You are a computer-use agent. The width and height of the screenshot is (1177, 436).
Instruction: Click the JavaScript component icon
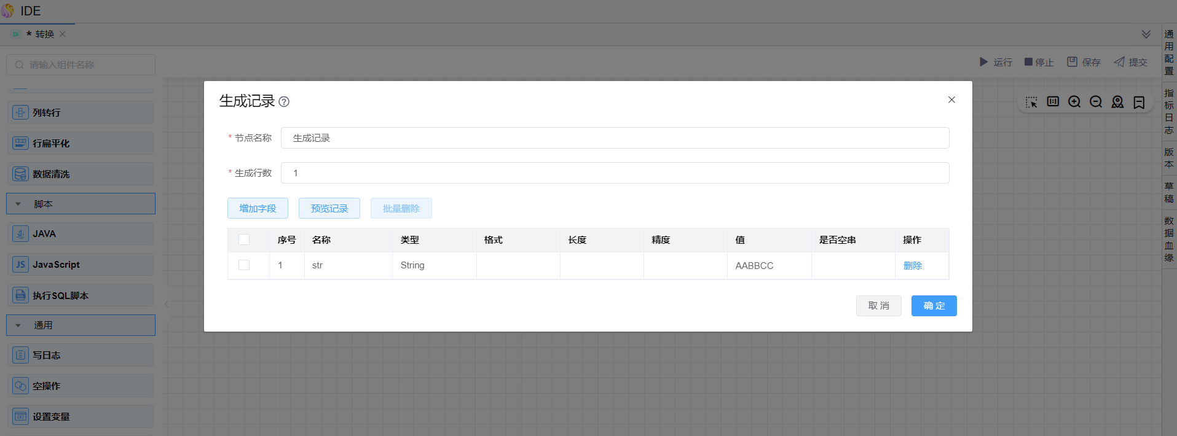tap(20, 265)
